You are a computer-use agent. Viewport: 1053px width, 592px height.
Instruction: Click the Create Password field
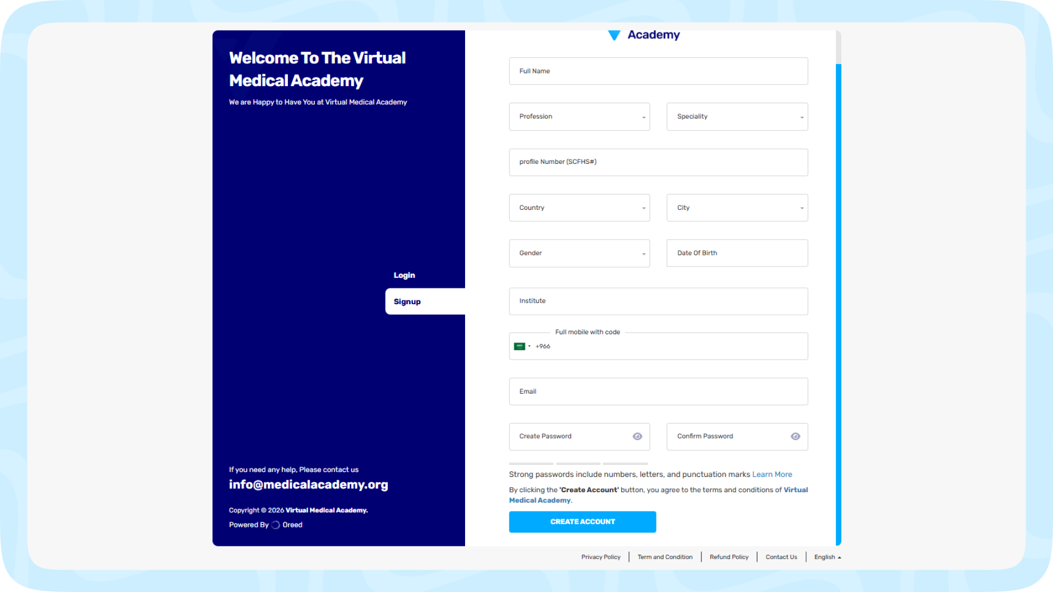(579, 437)
